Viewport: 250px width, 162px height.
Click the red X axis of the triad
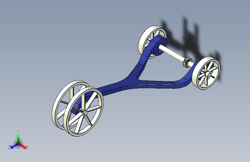22,146
